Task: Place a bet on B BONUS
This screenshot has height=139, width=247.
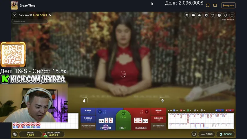Action: coord(158,119)
